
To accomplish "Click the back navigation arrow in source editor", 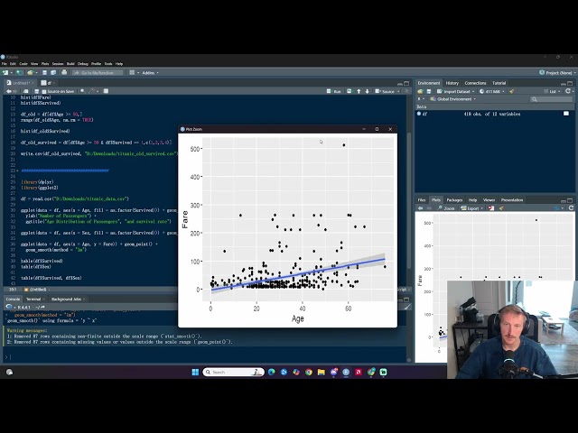I will click(x=8, y=91).
